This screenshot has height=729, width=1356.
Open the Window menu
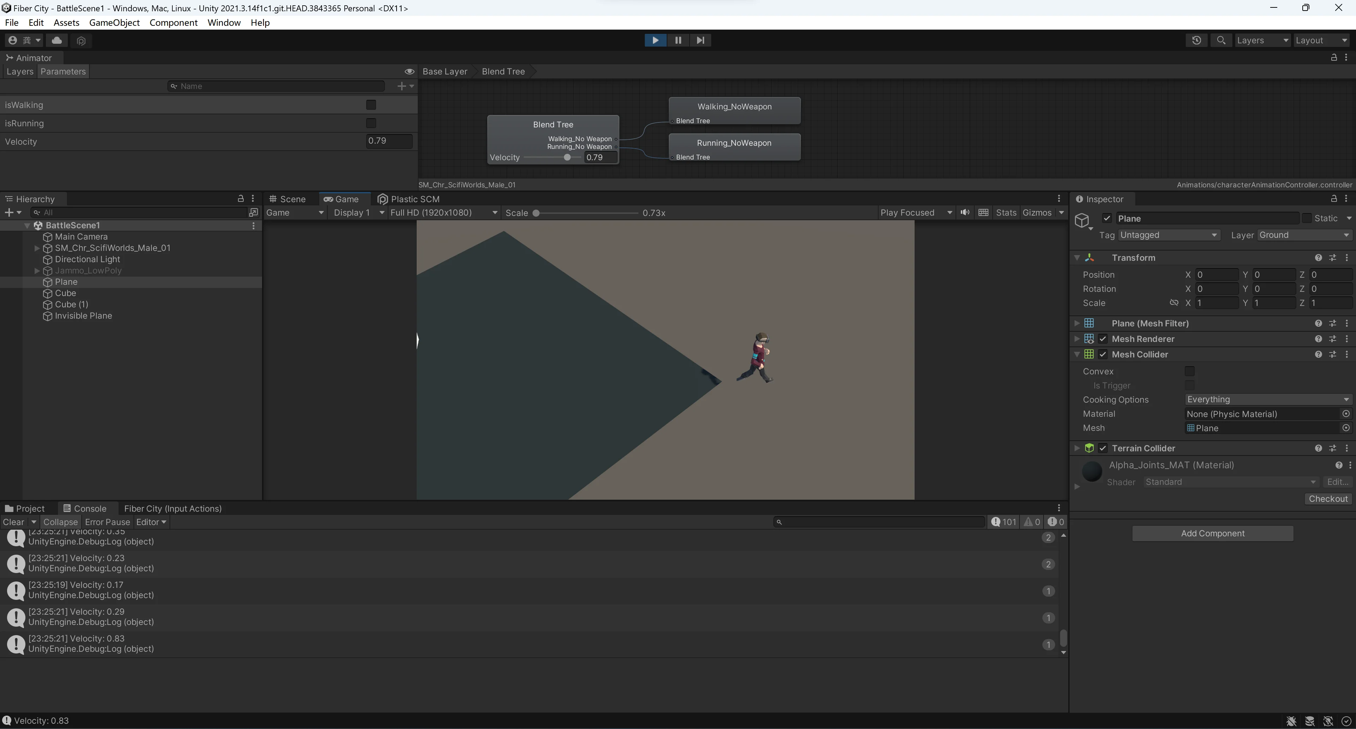coord(224,23)
